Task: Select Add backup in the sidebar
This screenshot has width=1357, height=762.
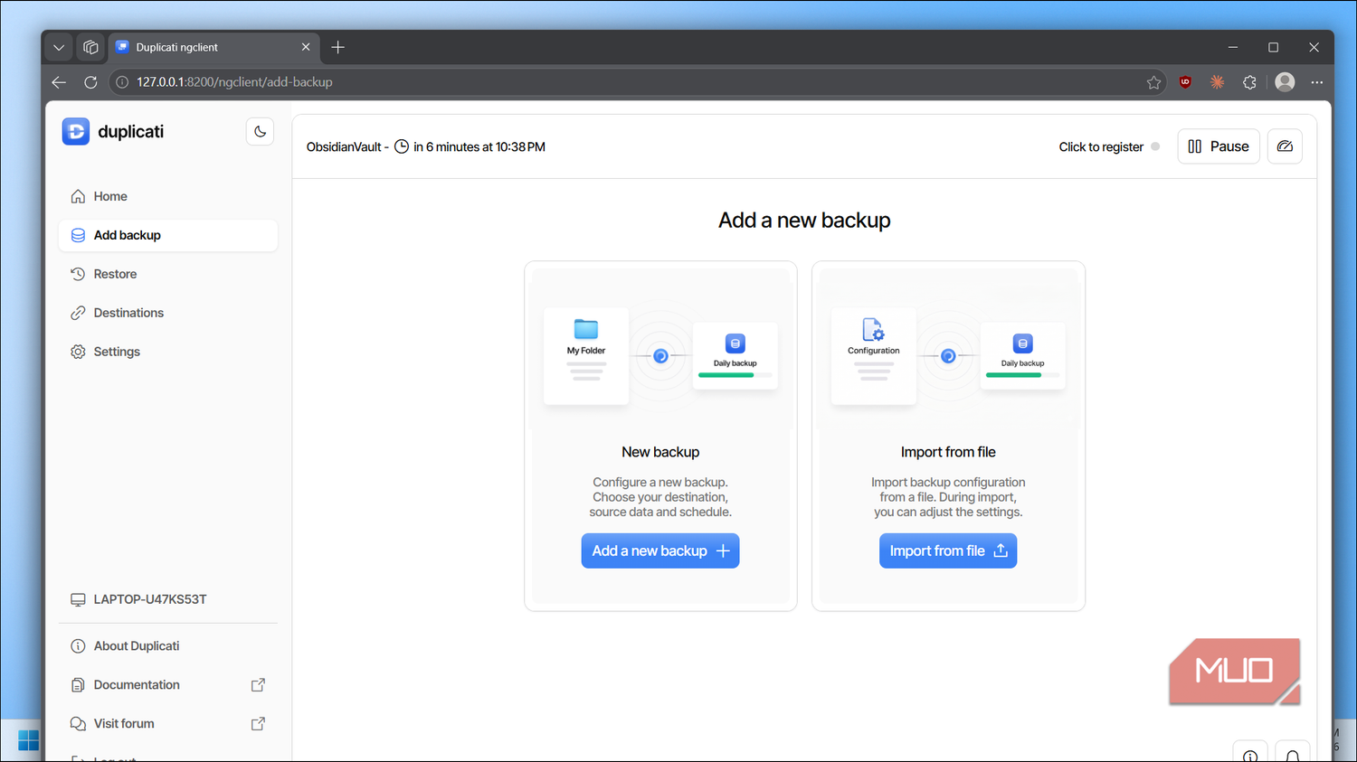Action: tap(168, 235)
